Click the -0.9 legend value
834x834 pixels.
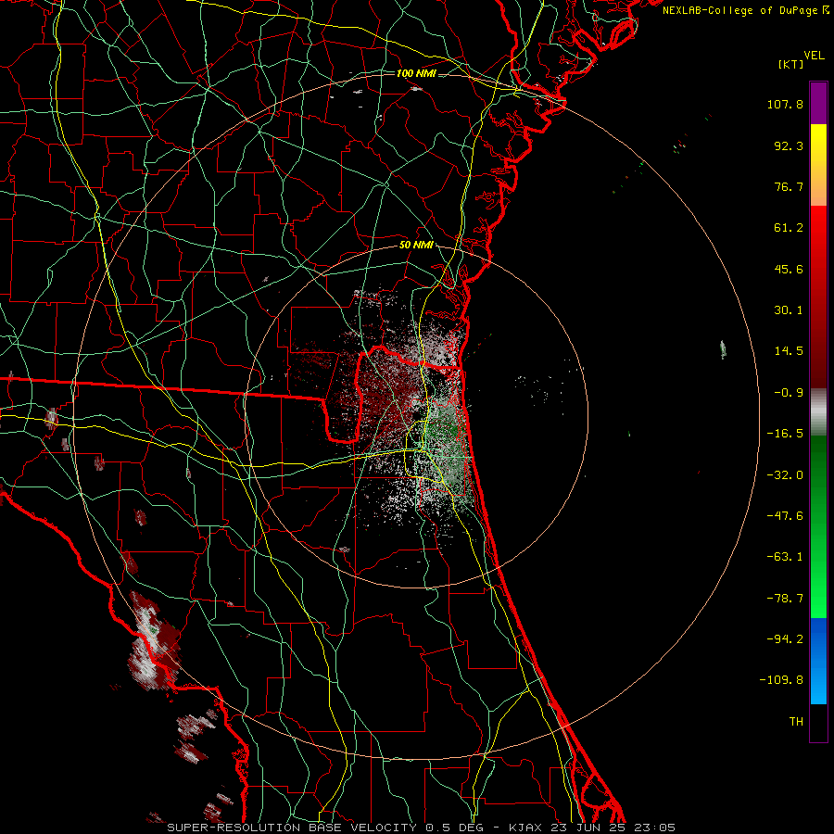pos(789,393)
